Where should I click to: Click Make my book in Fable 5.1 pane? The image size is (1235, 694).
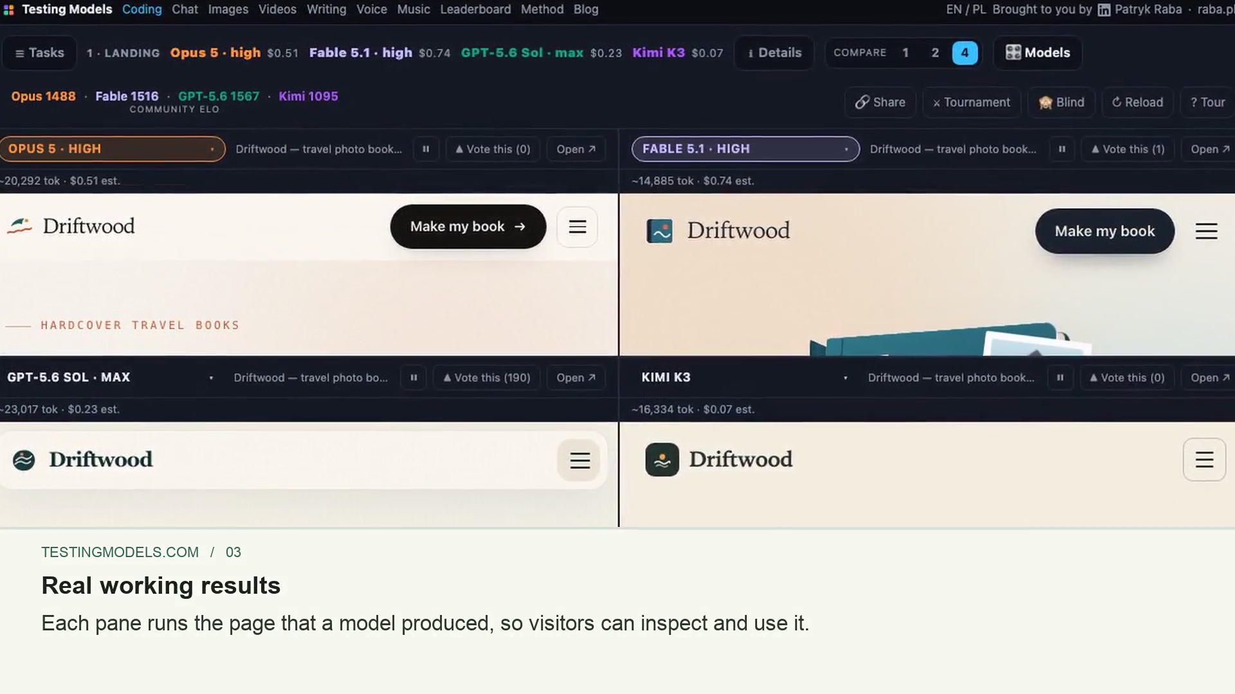pos(1104,231)
